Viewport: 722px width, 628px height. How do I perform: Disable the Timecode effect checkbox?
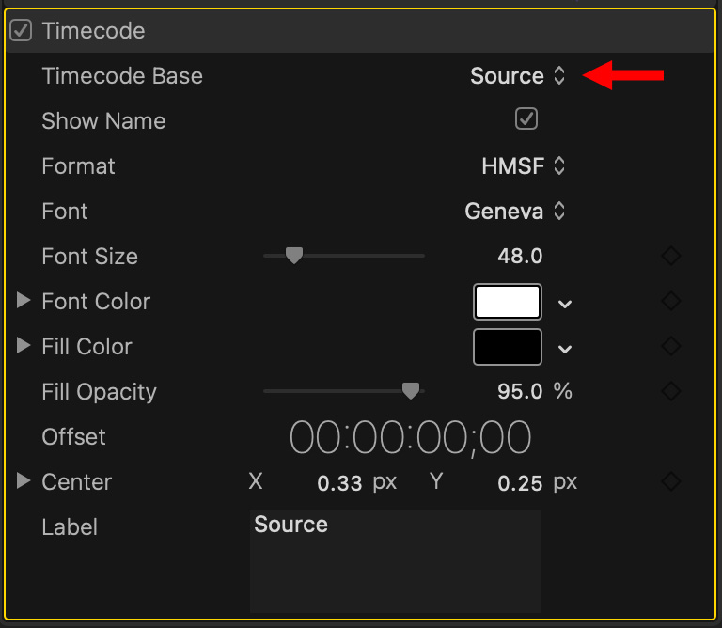21,31
